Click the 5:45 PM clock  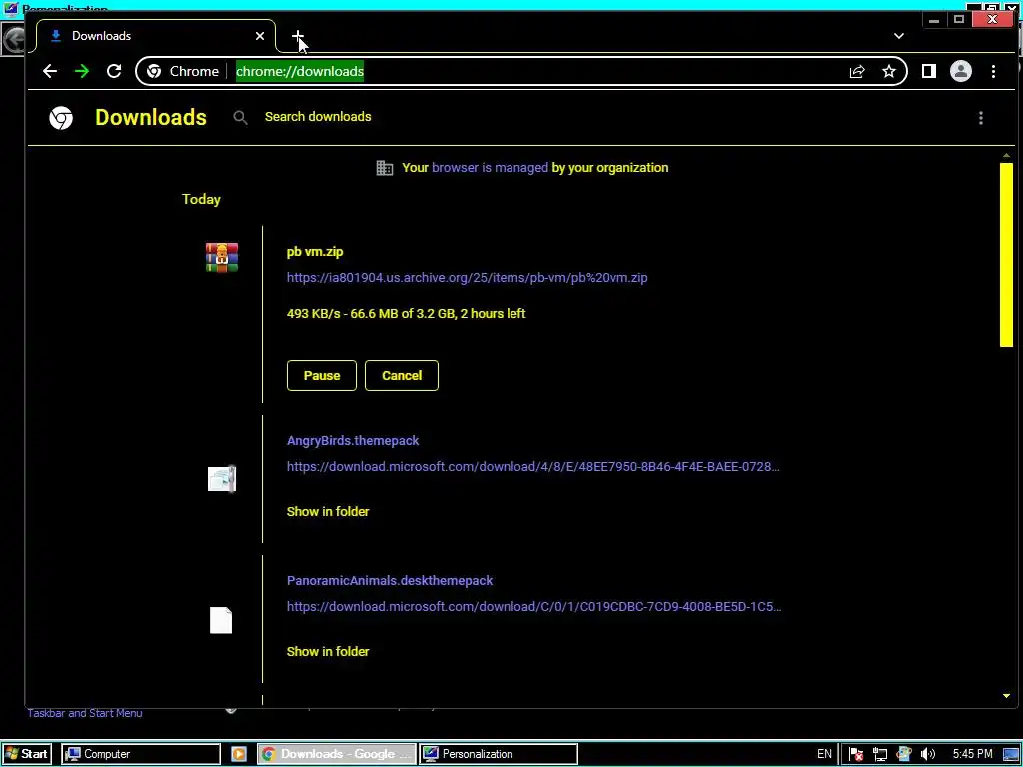[x=972, y=754]
